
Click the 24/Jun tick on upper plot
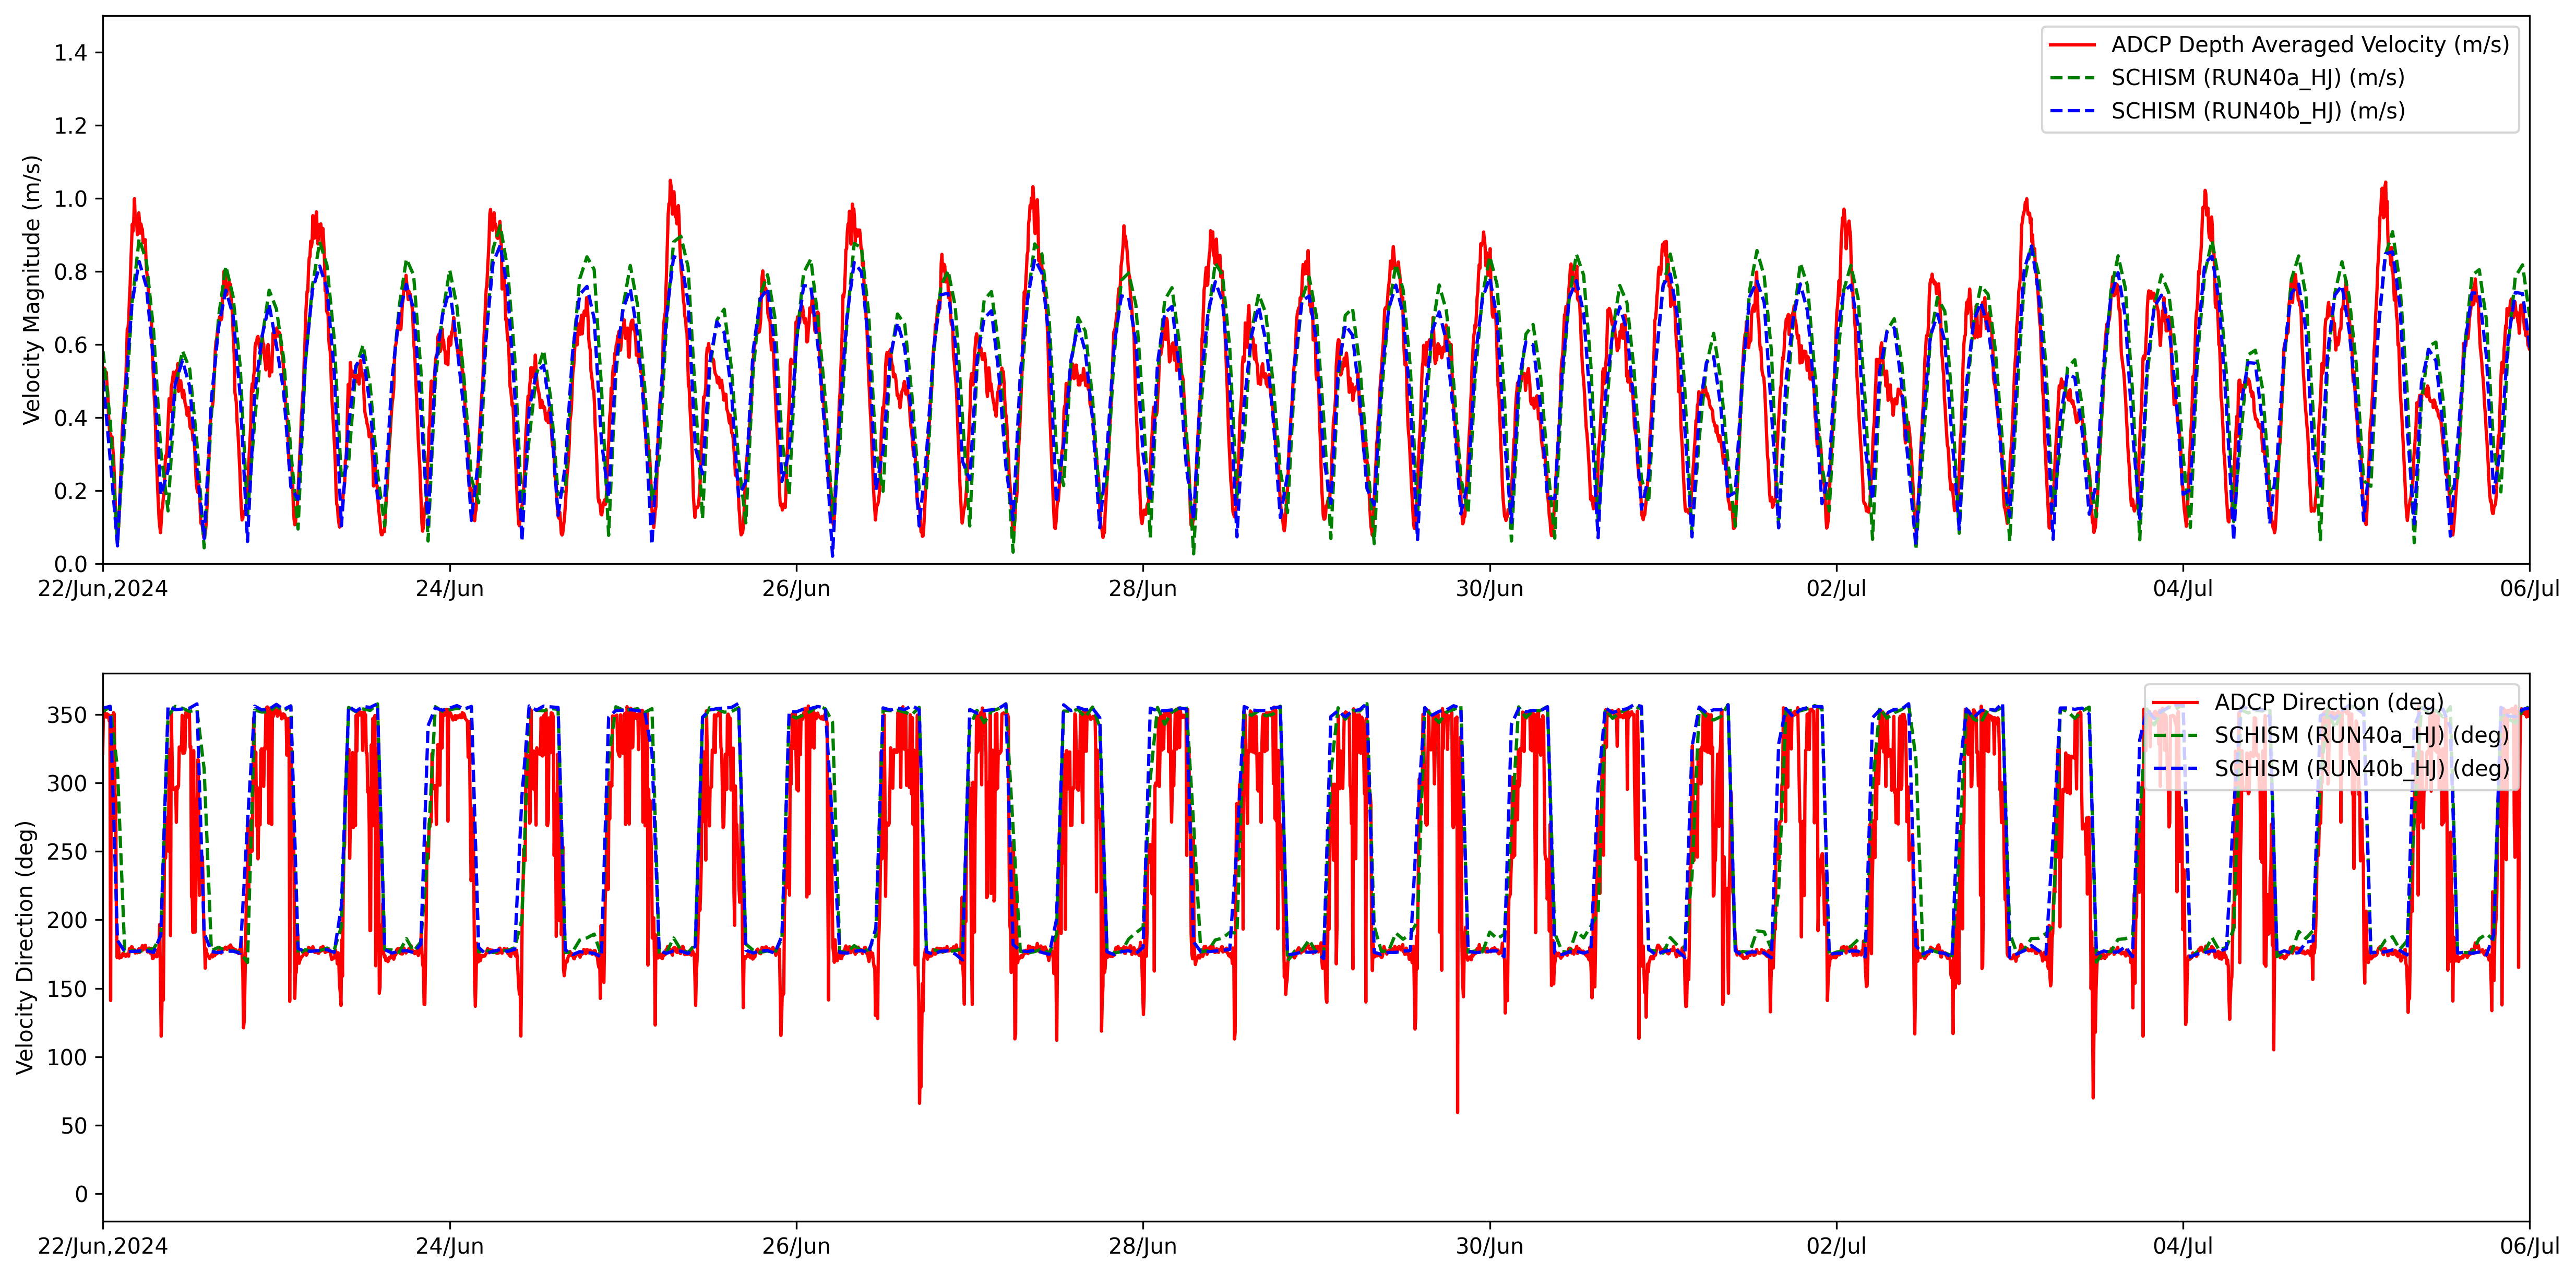click(450, 589)
